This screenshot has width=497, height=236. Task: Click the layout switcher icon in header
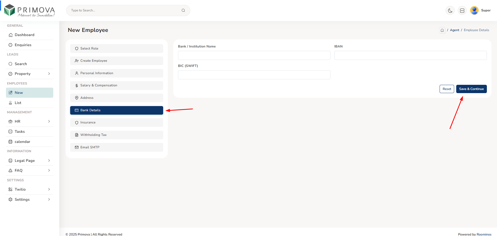(462, 11)
